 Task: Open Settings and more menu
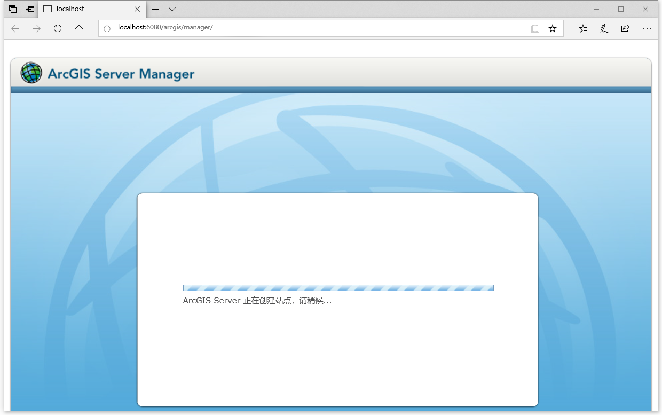647,28
